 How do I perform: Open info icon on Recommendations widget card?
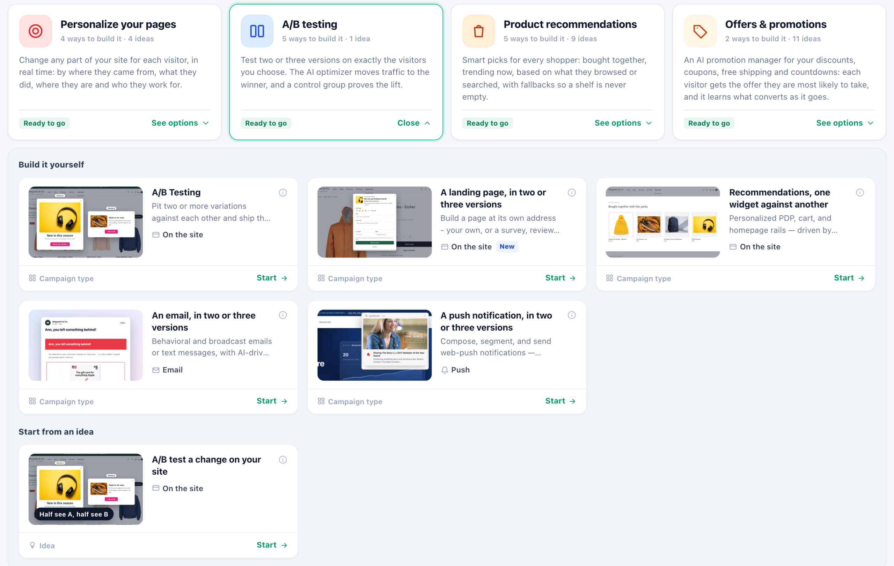click(x=860, y=193)
